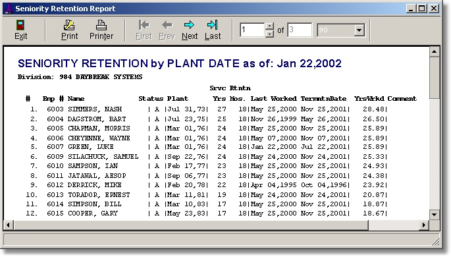Click the Name column header
The width and height of the screenshot is (451, 257).
(x=76, y=99)
